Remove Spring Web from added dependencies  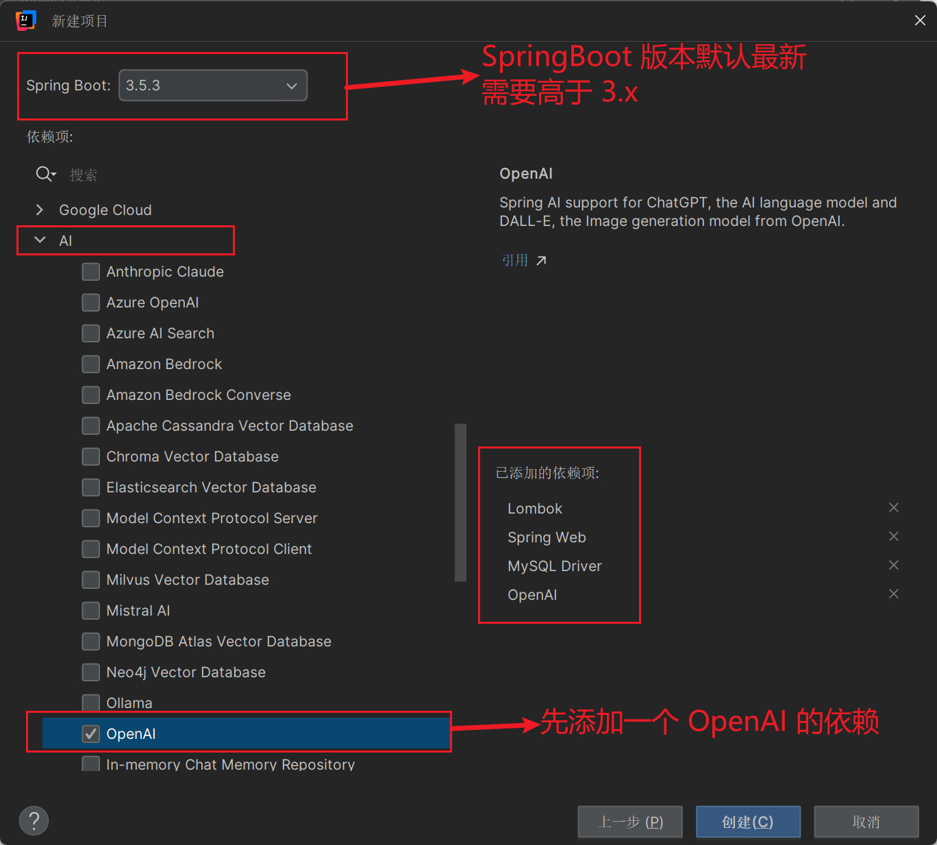click(x=894, y=536)
